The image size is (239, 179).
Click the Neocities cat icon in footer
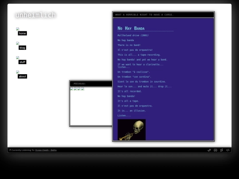(x=221, y=150)
